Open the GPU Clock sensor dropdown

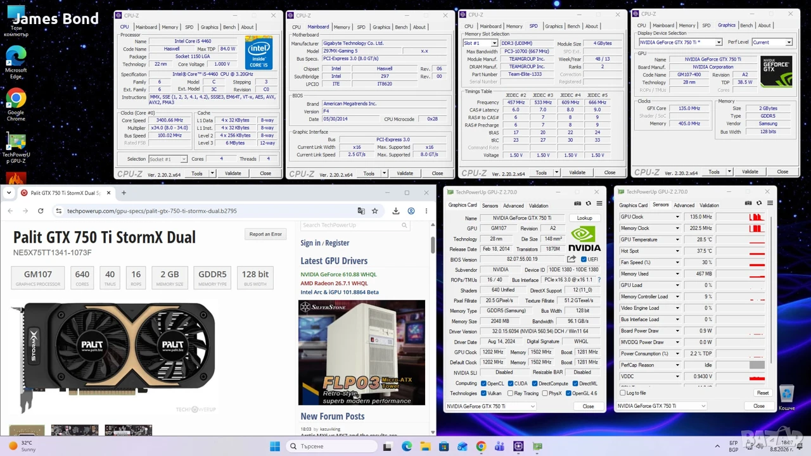coord(677,217)
